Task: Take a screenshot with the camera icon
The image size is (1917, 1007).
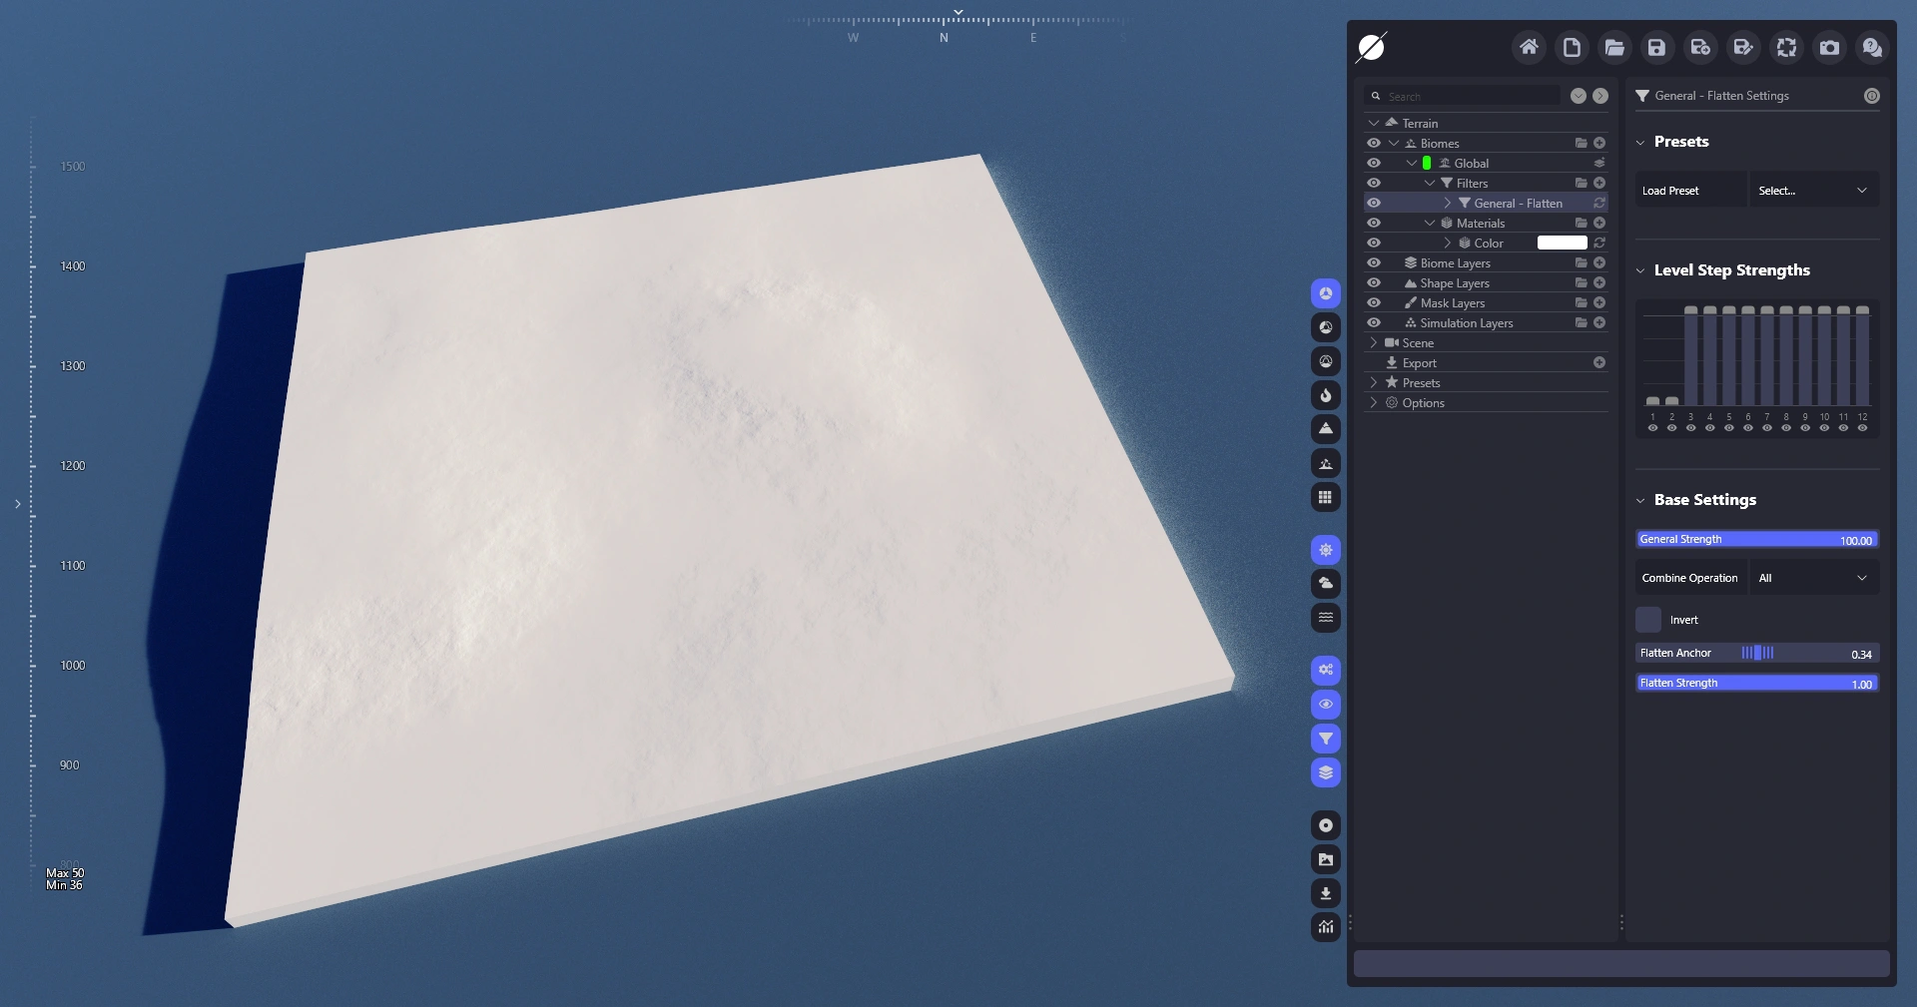Action: (x=1829, y=47)
